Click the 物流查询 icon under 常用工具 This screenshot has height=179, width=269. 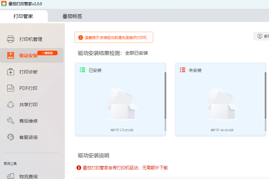pos(11,176)
